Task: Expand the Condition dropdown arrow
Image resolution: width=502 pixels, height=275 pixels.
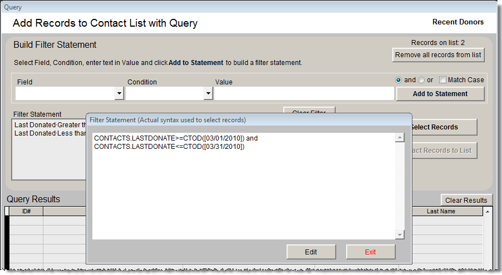Action: point(208,93)
